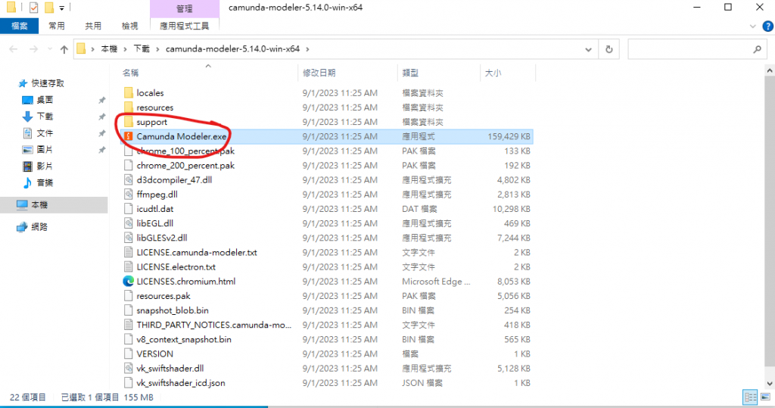Expand the ribbon with the chevron
This screenshot has height=408, width=775.
point(753,26)
